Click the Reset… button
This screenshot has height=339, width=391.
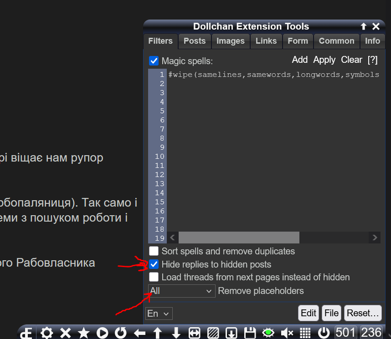[x=363, y=313]
